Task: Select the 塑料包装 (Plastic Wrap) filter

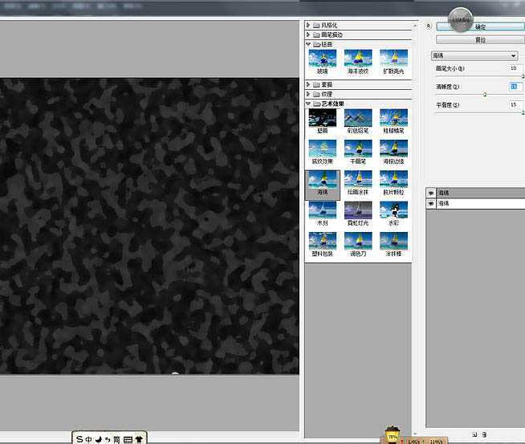Action: (322, 241)
